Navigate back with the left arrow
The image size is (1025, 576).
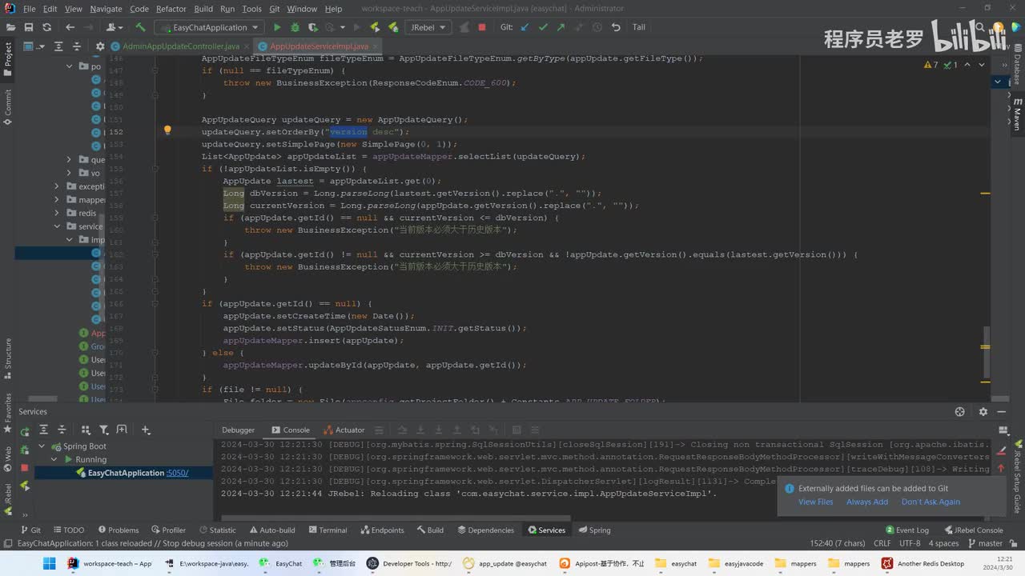[70, 27]
